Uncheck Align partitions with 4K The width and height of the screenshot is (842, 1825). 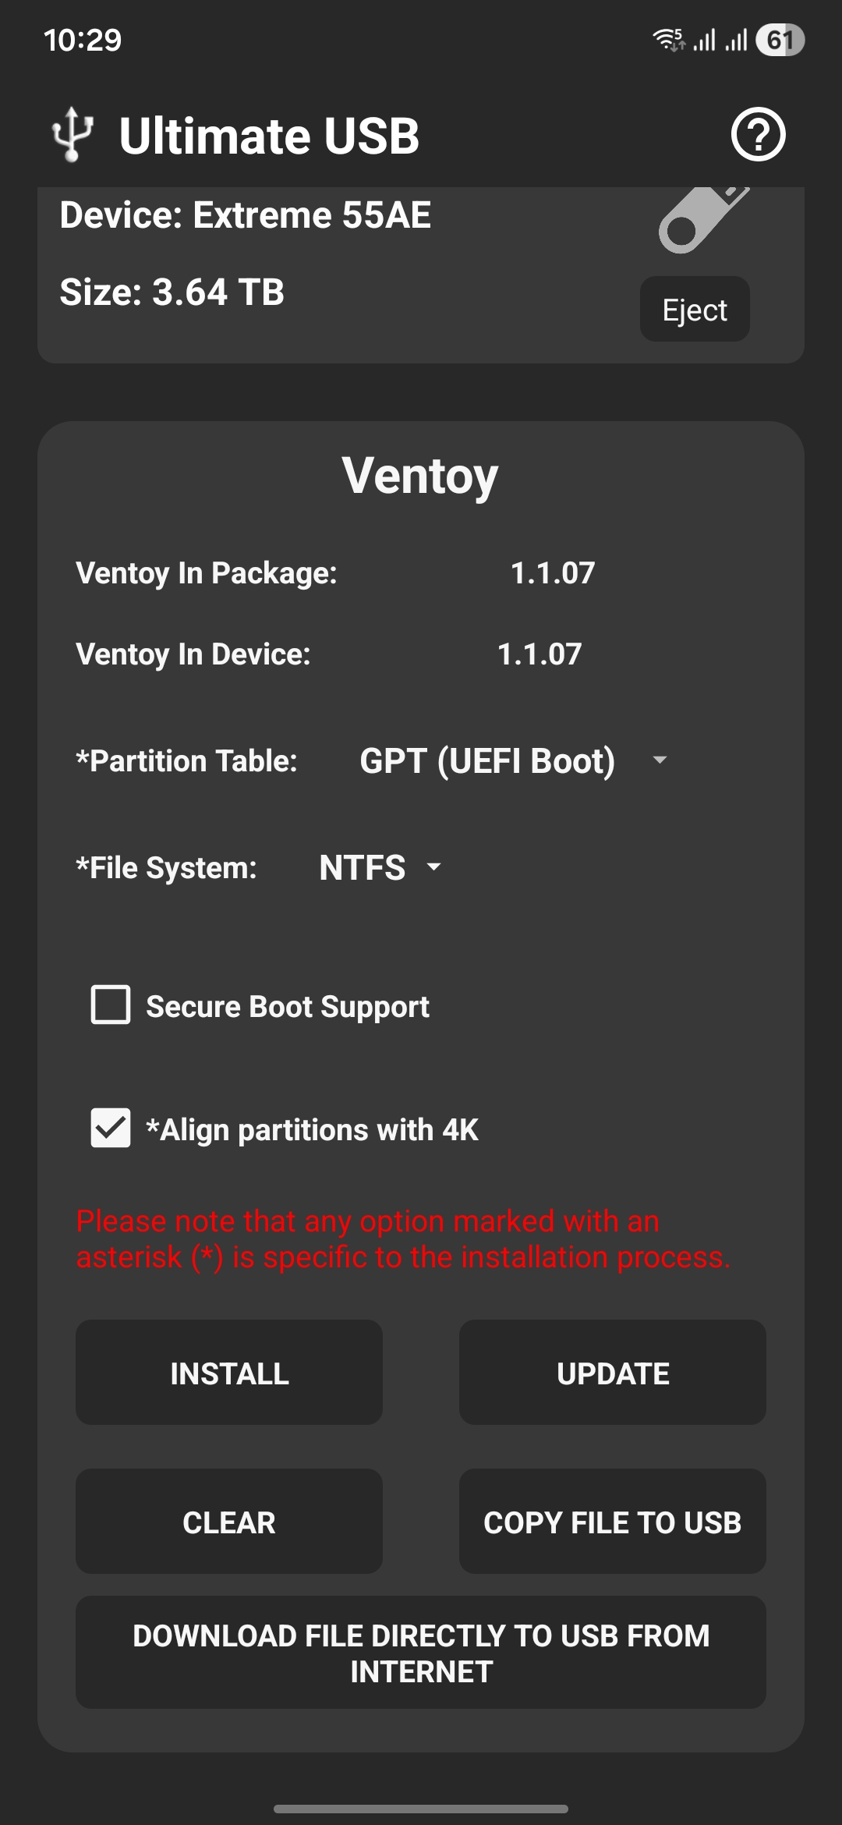tap(111, 1128)
